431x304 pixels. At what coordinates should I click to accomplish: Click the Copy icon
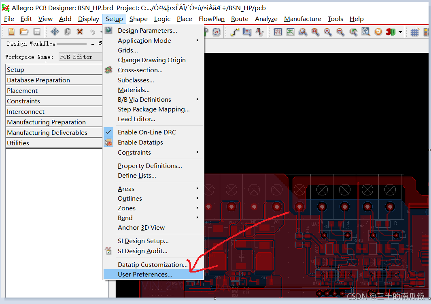tap(67, 32)
